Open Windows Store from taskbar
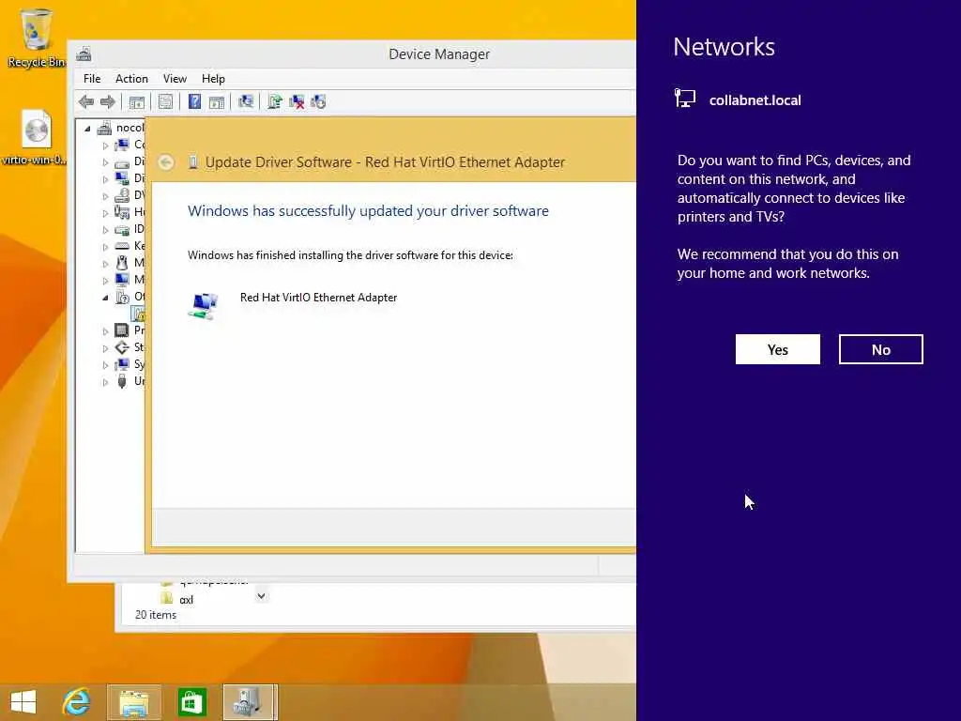Viewport: 961px width, 721px height. coord(191,702)
